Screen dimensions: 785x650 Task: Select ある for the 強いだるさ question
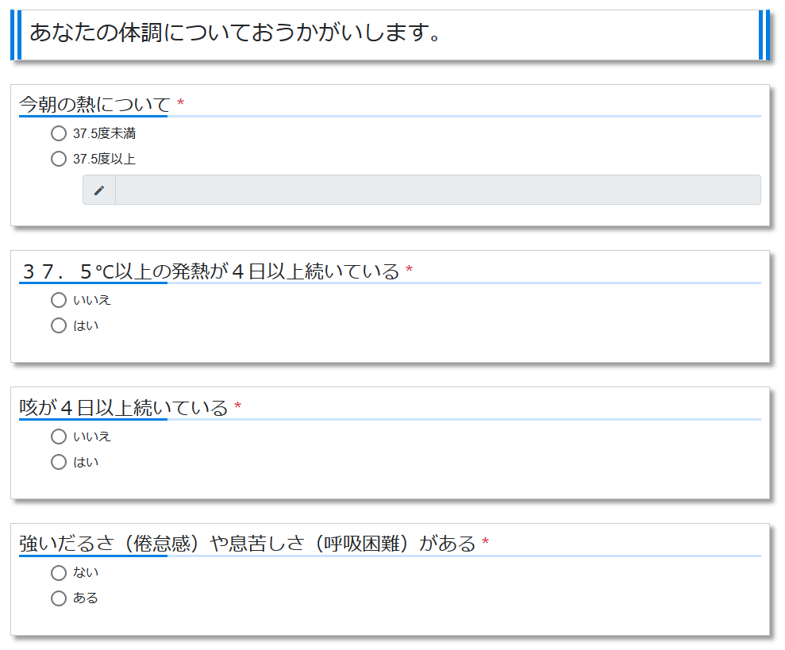(59, 598)
